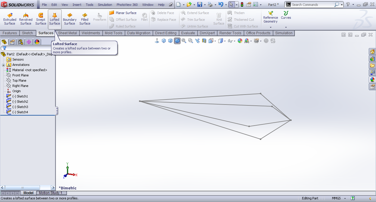The width and height of the screenshot is (376, 202).
Task: Open the Insert menu
Action: [x=77, y=5]
